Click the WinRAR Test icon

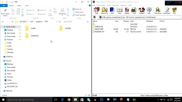point(112,11)
